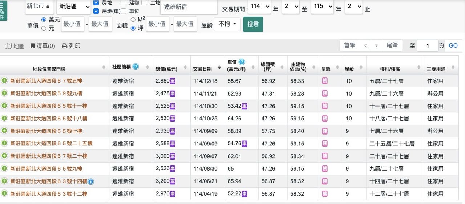This screenshot has width=465, height=204.
Task: Uncheck the 房地(車) checkbox
Action: [96, 11]
